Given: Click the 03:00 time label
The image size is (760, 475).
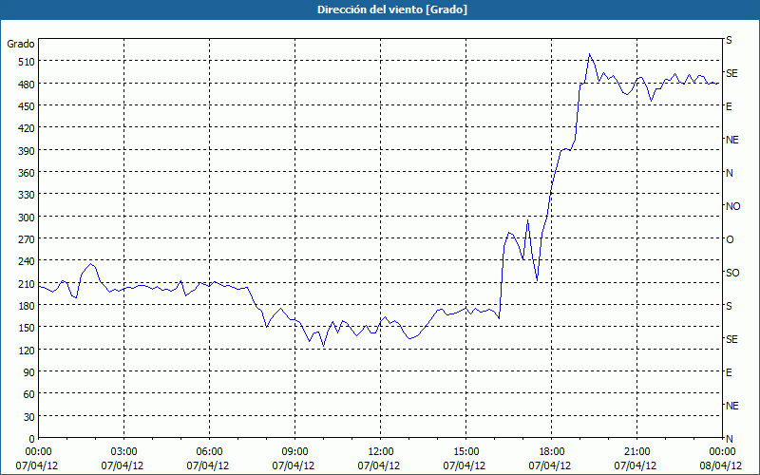Looking at the screenshot, I should coord(124,452).
